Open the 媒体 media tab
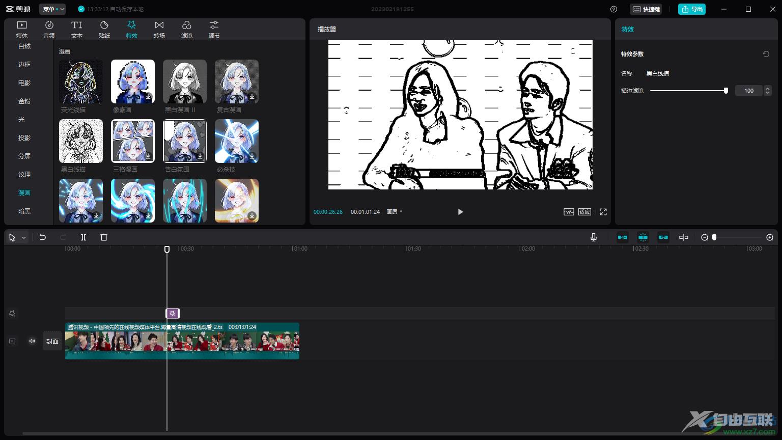Screen dimensions: 782x440 coord(22,30)
